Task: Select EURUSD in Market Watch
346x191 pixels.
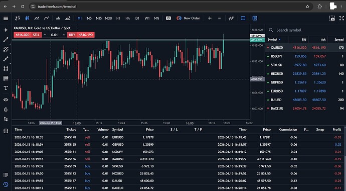Action: (x=305, y=91)
